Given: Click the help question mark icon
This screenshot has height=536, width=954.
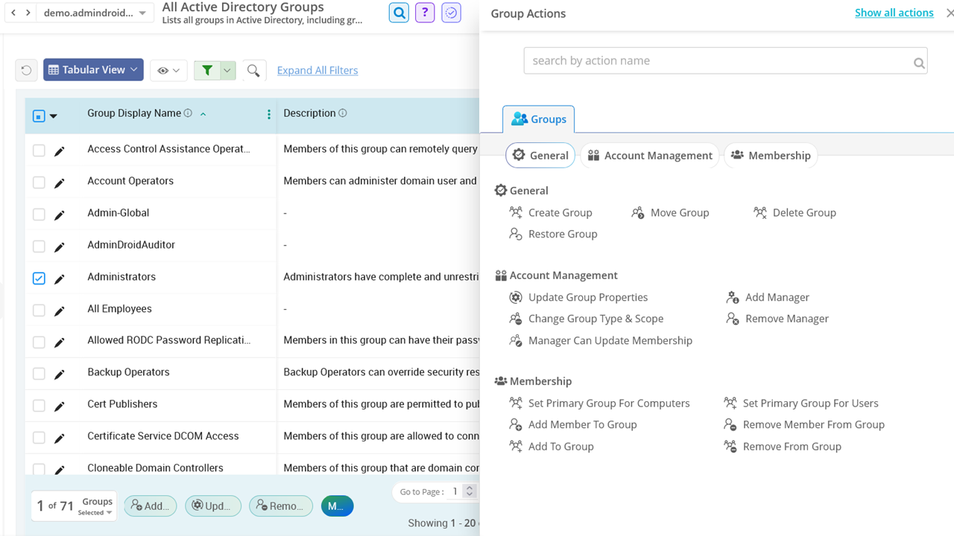Looking at the screenshot, I should (425, 12).
